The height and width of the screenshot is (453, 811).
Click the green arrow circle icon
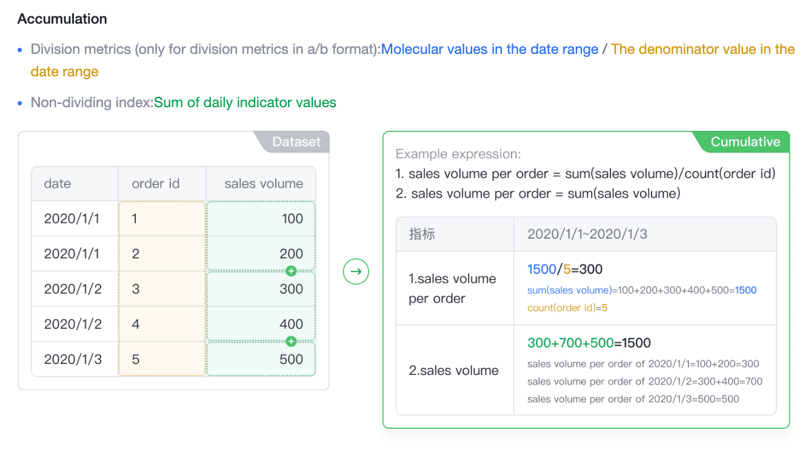(x=356, y=271)
